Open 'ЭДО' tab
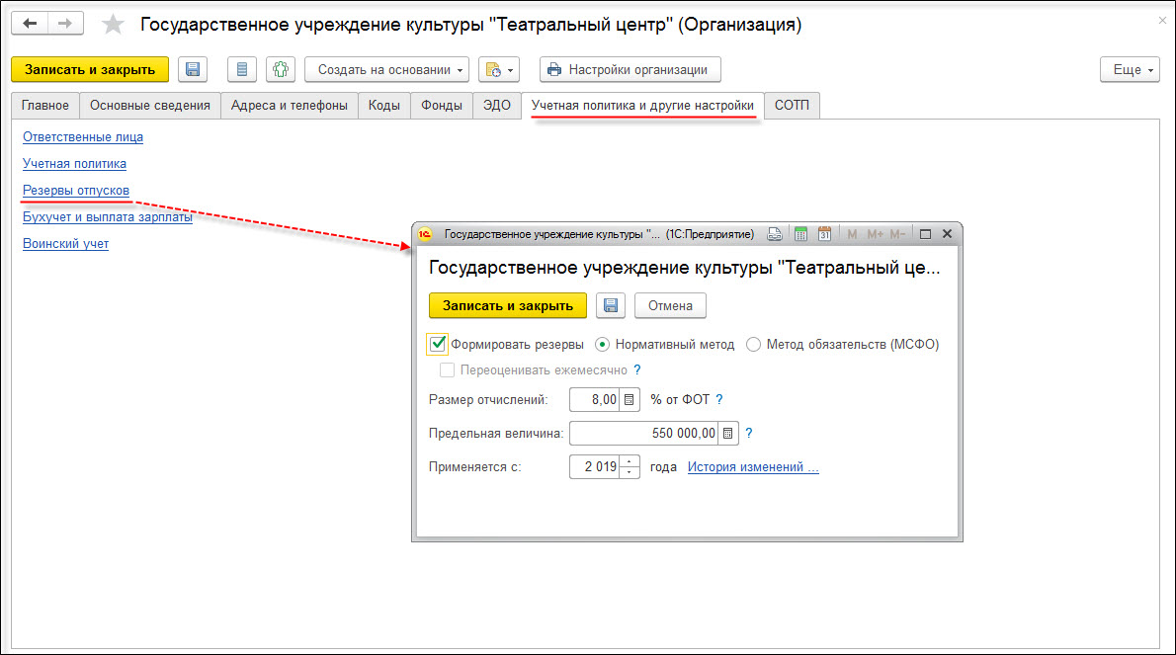This screenshot has height=655, width=1176. pyautogui.click(x=496, y=106)
